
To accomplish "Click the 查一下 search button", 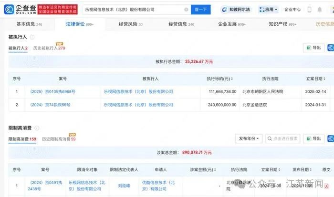I will pyautogui.click(x=201, y=10).
